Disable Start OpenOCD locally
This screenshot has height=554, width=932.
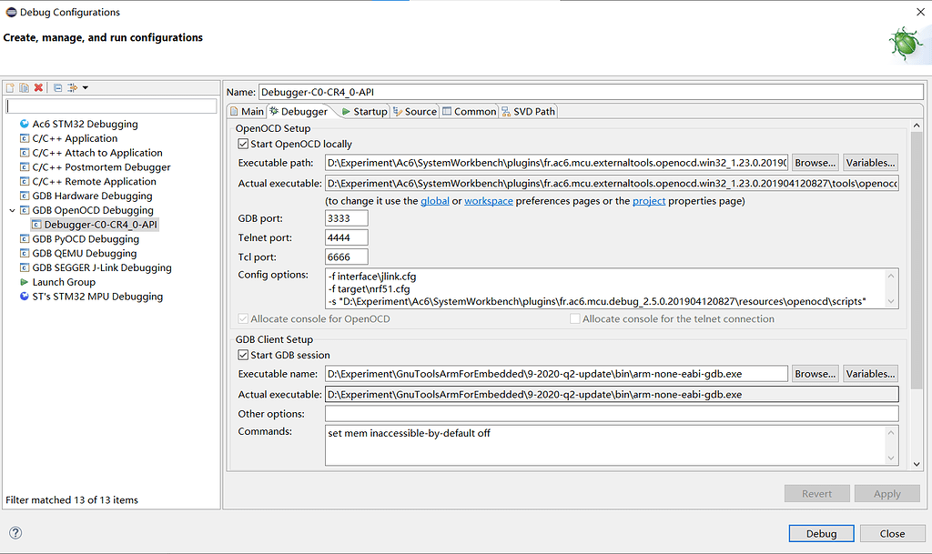[242, 143]
